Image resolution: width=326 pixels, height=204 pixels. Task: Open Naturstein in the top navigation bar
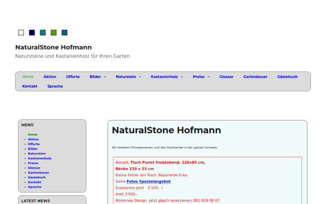(126, 77)
